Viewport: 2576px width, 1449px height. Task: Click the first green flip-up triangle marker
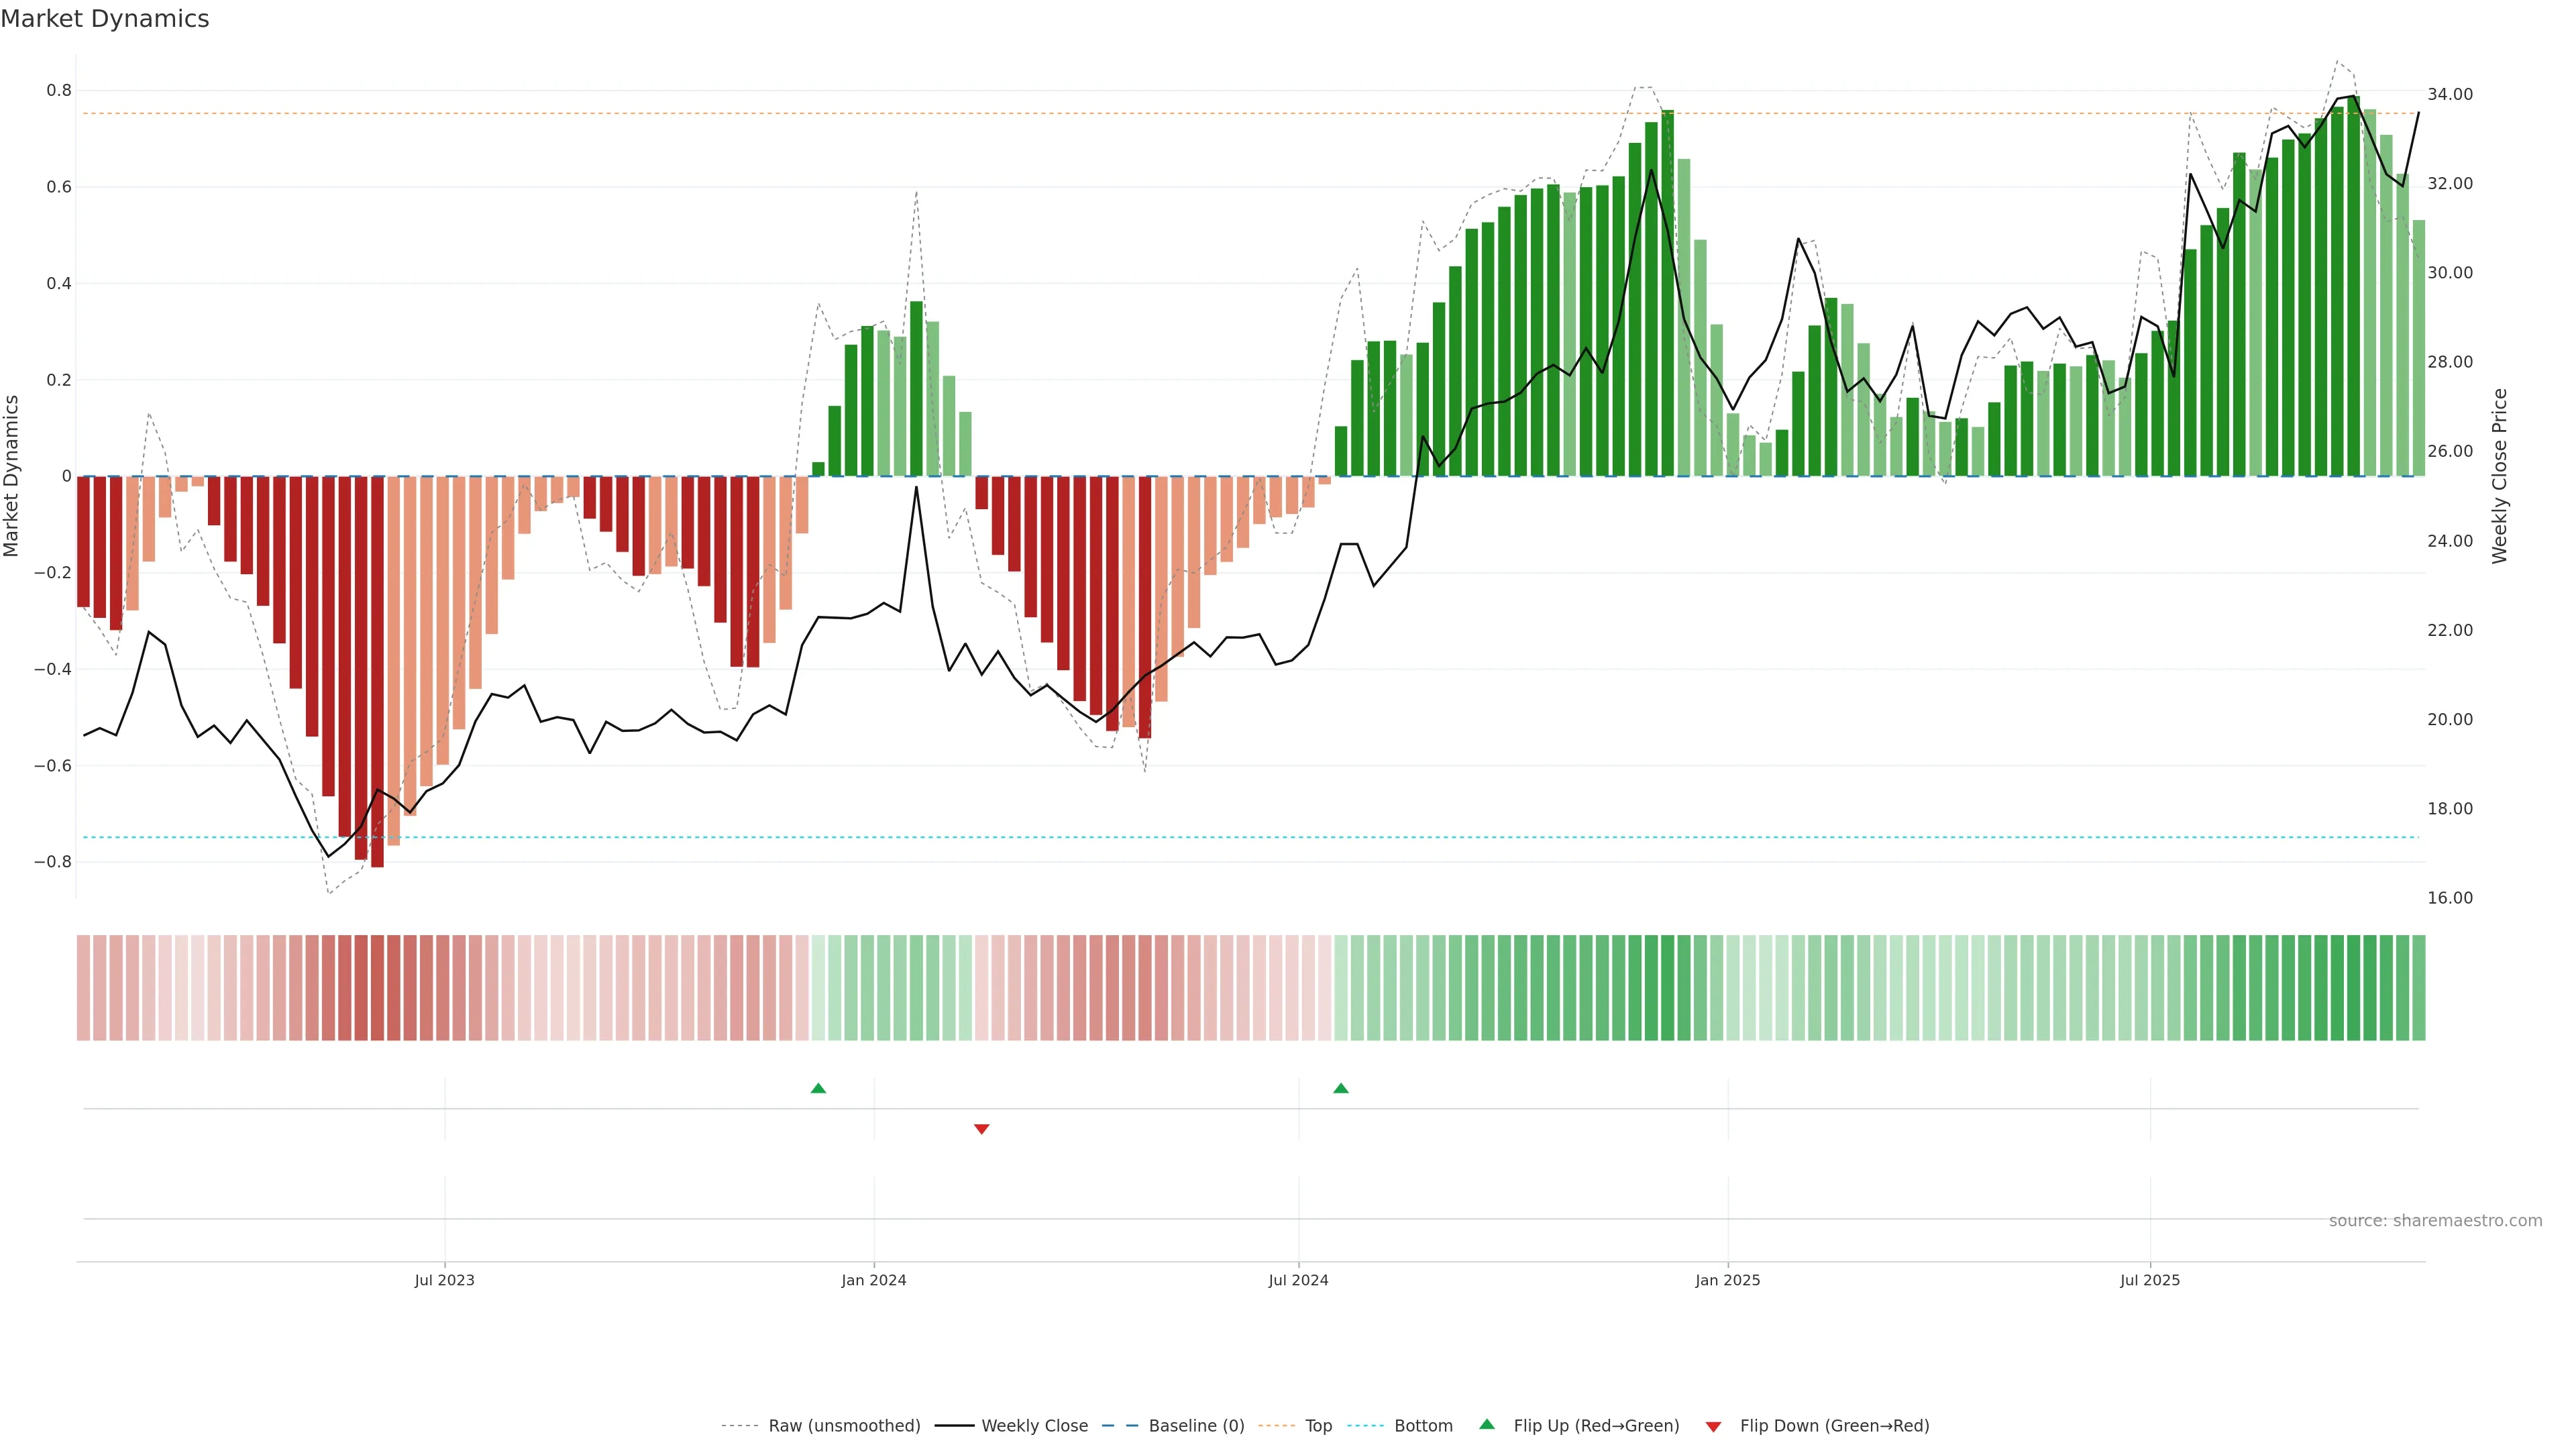coord(818,1088)
